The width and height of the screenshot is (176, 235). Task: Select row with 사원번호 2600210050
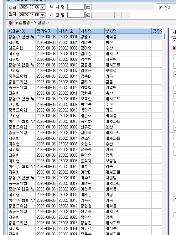(x=85, y=116)
